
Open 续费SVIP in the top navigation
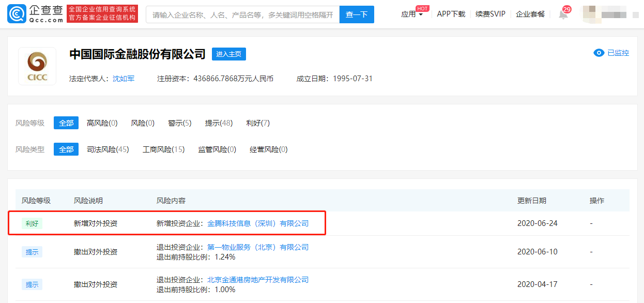(x=490, y=14)
